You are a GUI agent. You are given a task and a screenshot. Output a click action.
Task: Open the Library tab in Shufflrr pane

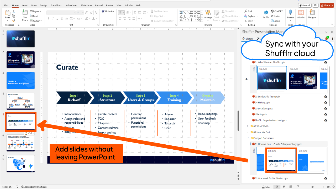point(248,39)
